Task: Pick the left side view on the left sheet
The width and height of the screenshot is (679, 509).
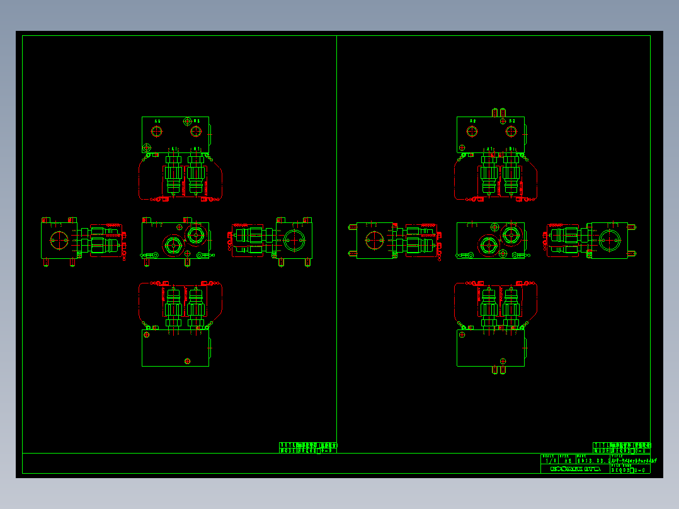Action: pyautogui.click(x=84, y=242)
